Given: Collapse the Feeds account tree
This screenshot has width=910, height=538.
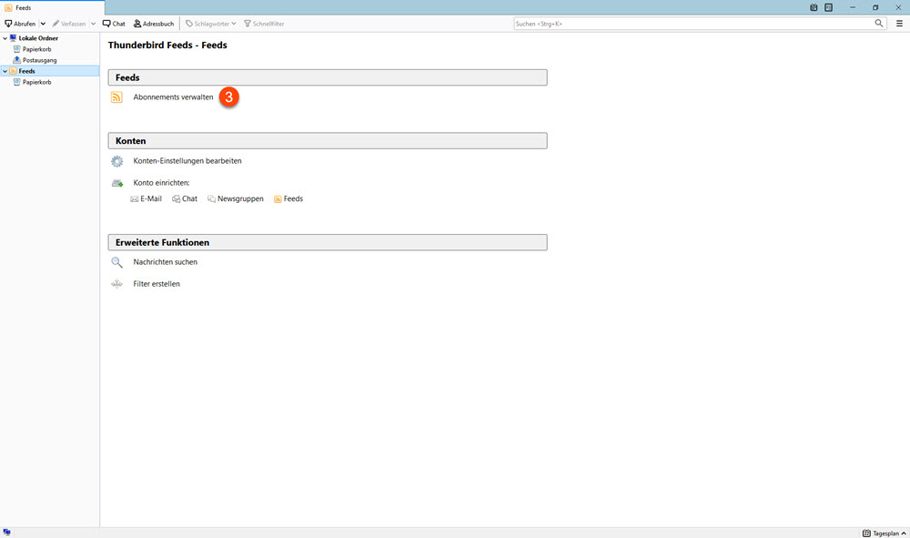Looking at the screenshot, I should pyautogui.click(x=5, y=71).
